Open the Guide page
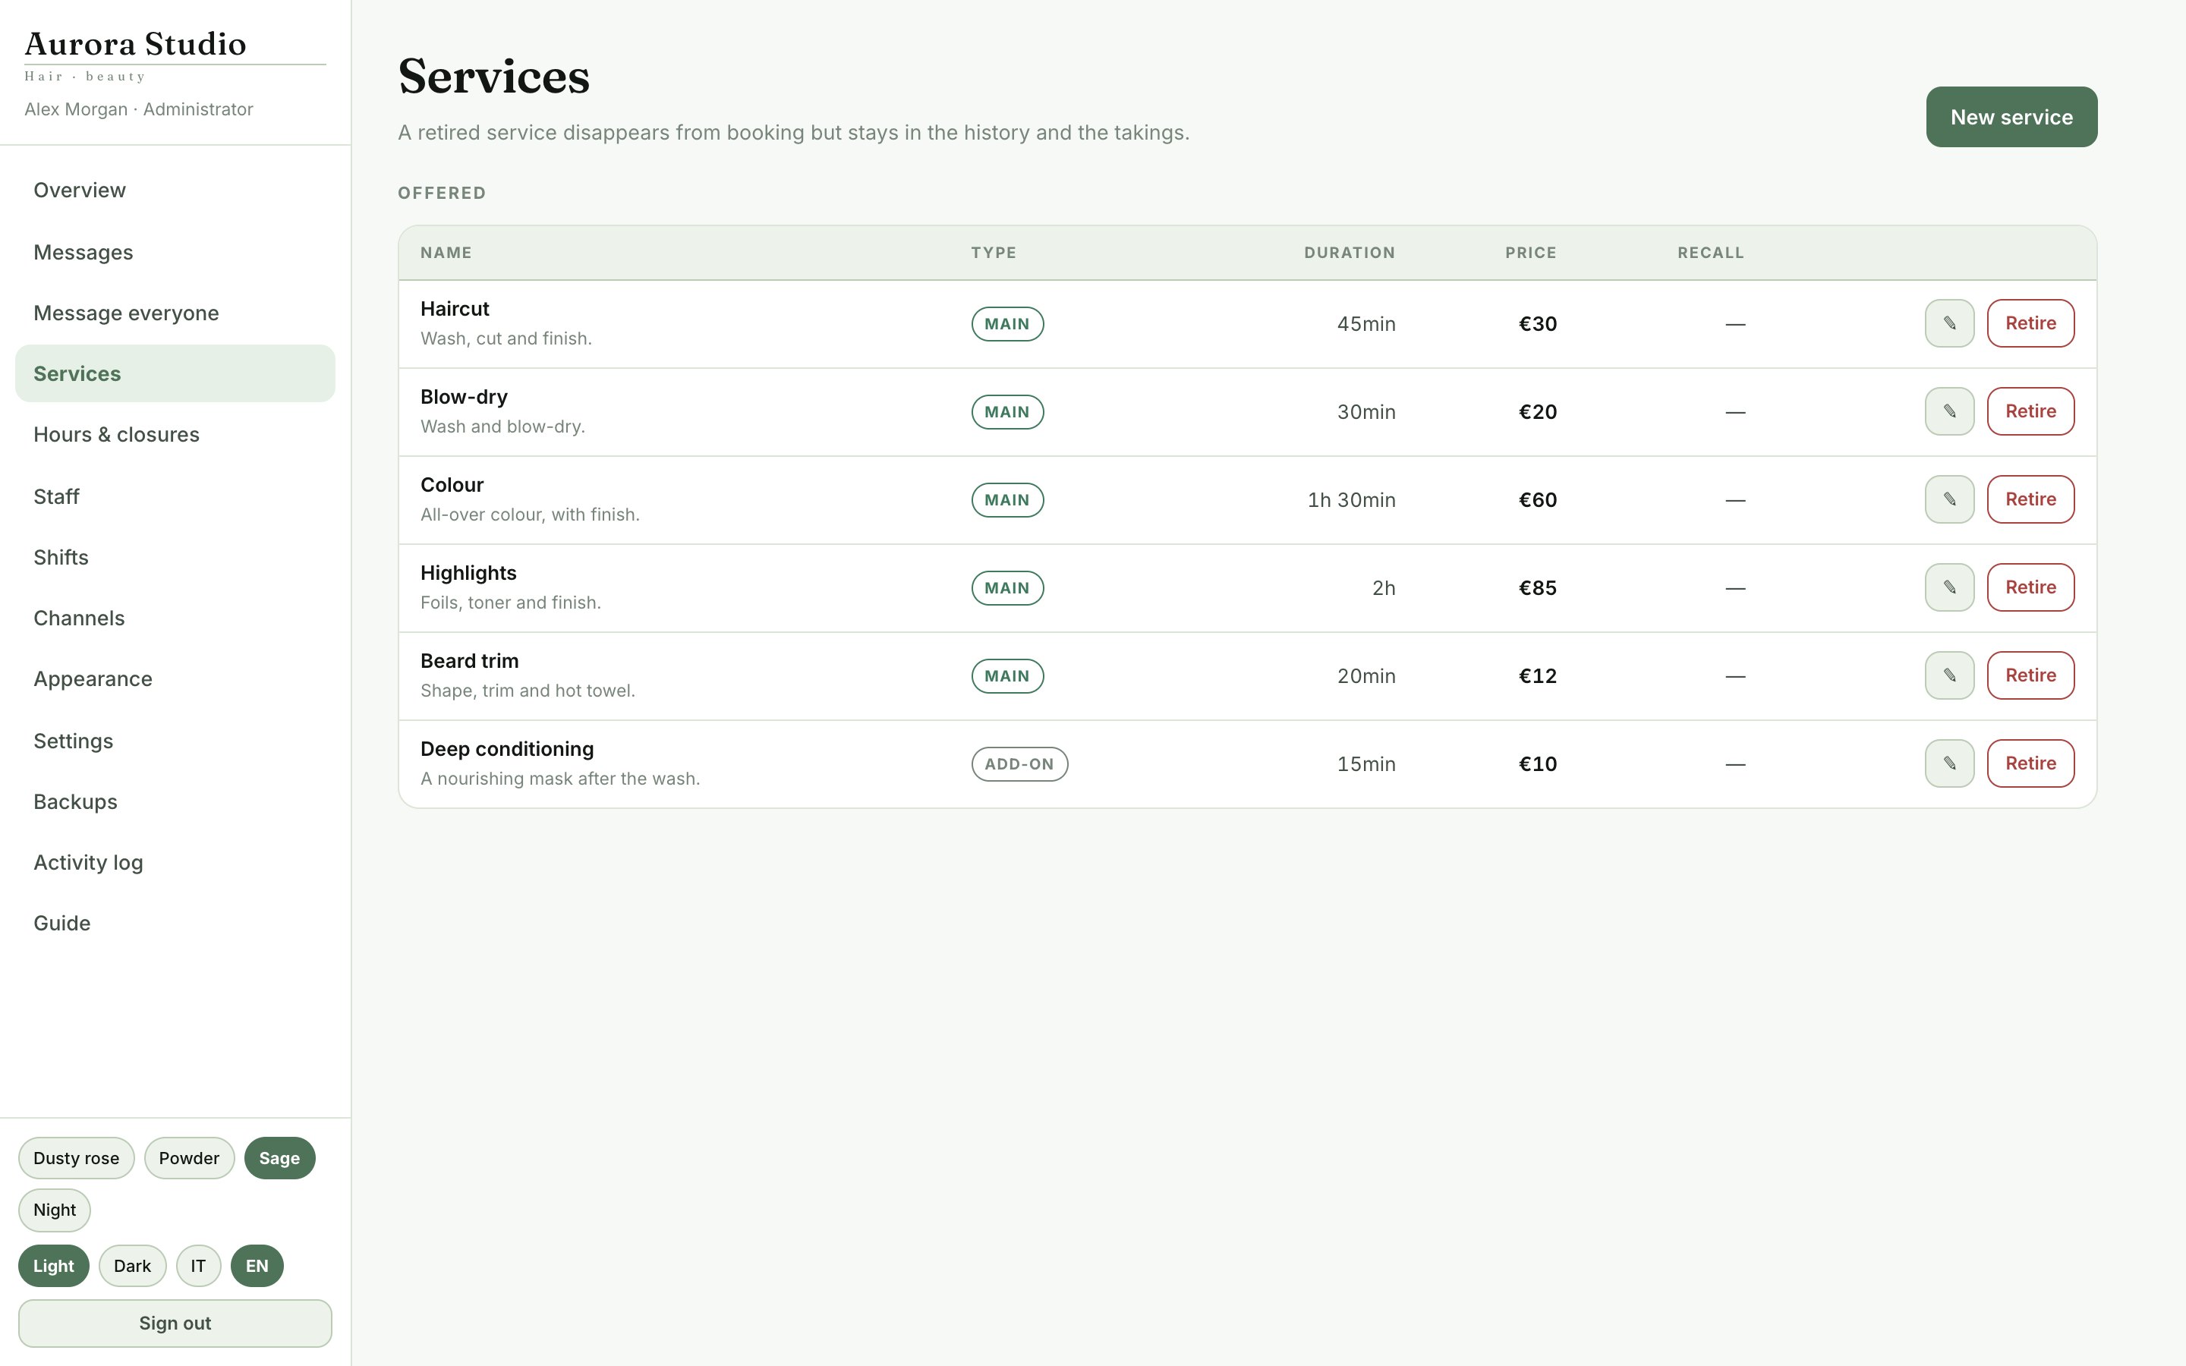 (175, 924)
